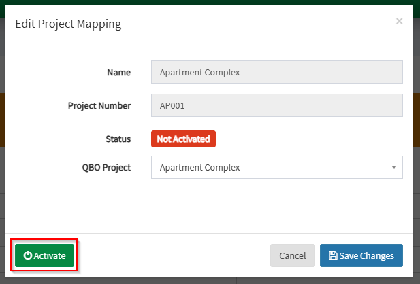Activate the project mapping

[45, 255]
